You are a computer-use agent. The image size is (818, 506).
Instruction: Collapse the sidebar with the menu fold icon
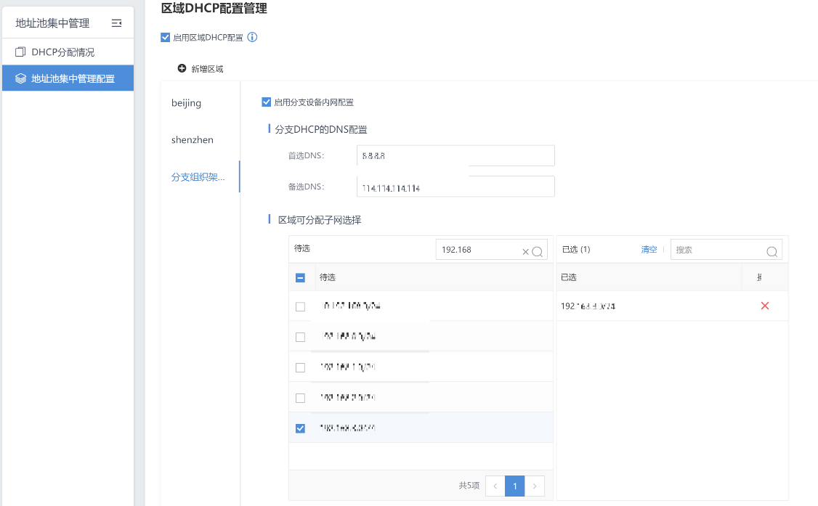[116, 23]
